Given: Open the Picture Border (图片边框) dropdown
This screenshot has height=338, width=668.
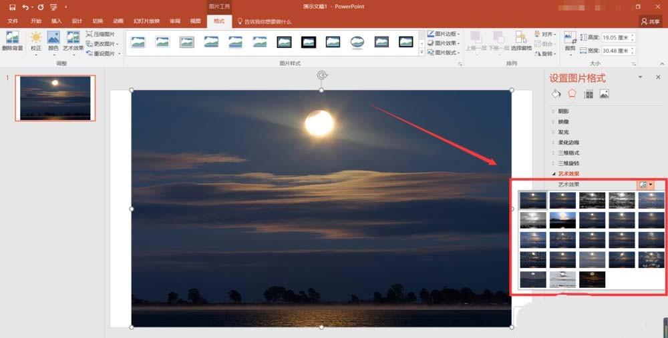Looking at the screenshot, I should pyautogui.click(x=443, y=34).
